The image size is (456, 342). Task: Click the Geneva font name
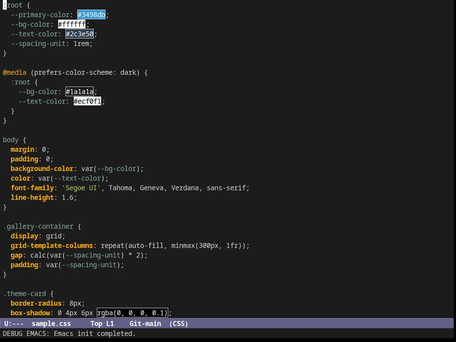pos(152,188)
